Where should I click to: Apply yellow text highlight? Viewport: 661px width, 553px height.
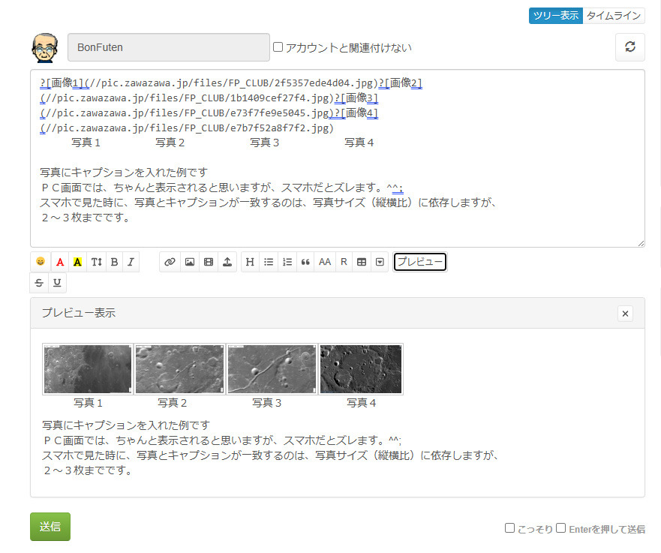coord(77,262)
